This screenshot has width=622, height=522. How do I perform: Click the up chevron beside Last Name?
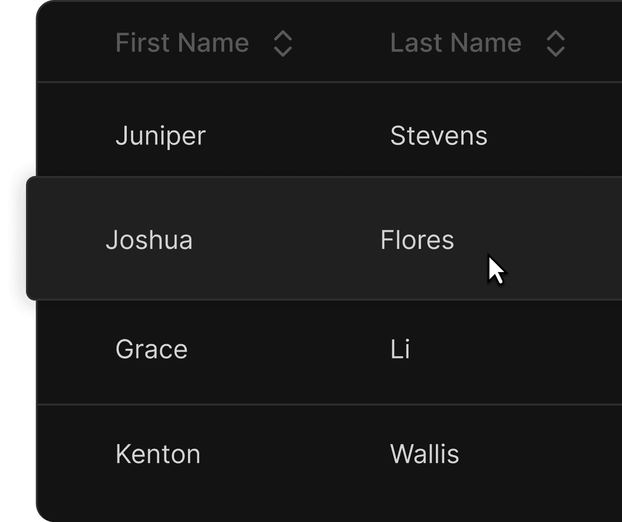pos(555,37)
